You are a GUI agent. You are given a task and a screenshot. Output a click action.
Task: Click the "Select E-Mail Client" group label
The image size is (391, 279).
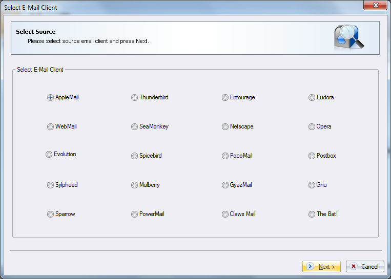(x=40, y=70)
